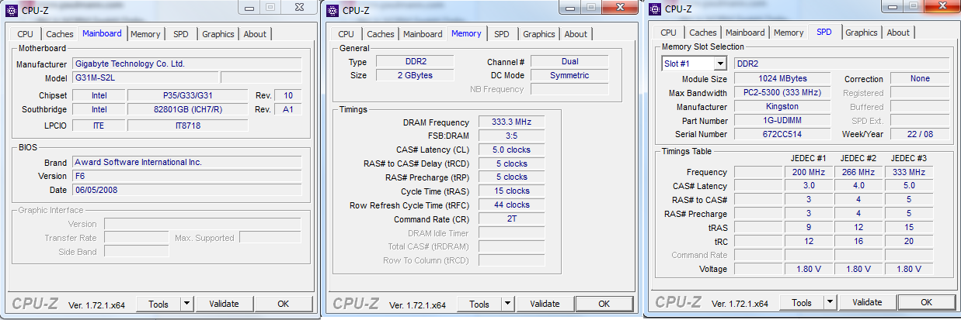Viewport: 961px width, 320px height.
Task: Click the Serial Number value 672CC514
Action: [x=782, y=133]
